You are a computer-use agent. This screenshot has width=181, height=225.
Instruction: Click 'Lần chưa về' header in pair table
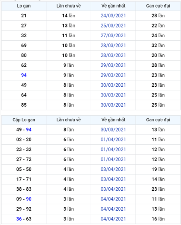pos(69,120)
